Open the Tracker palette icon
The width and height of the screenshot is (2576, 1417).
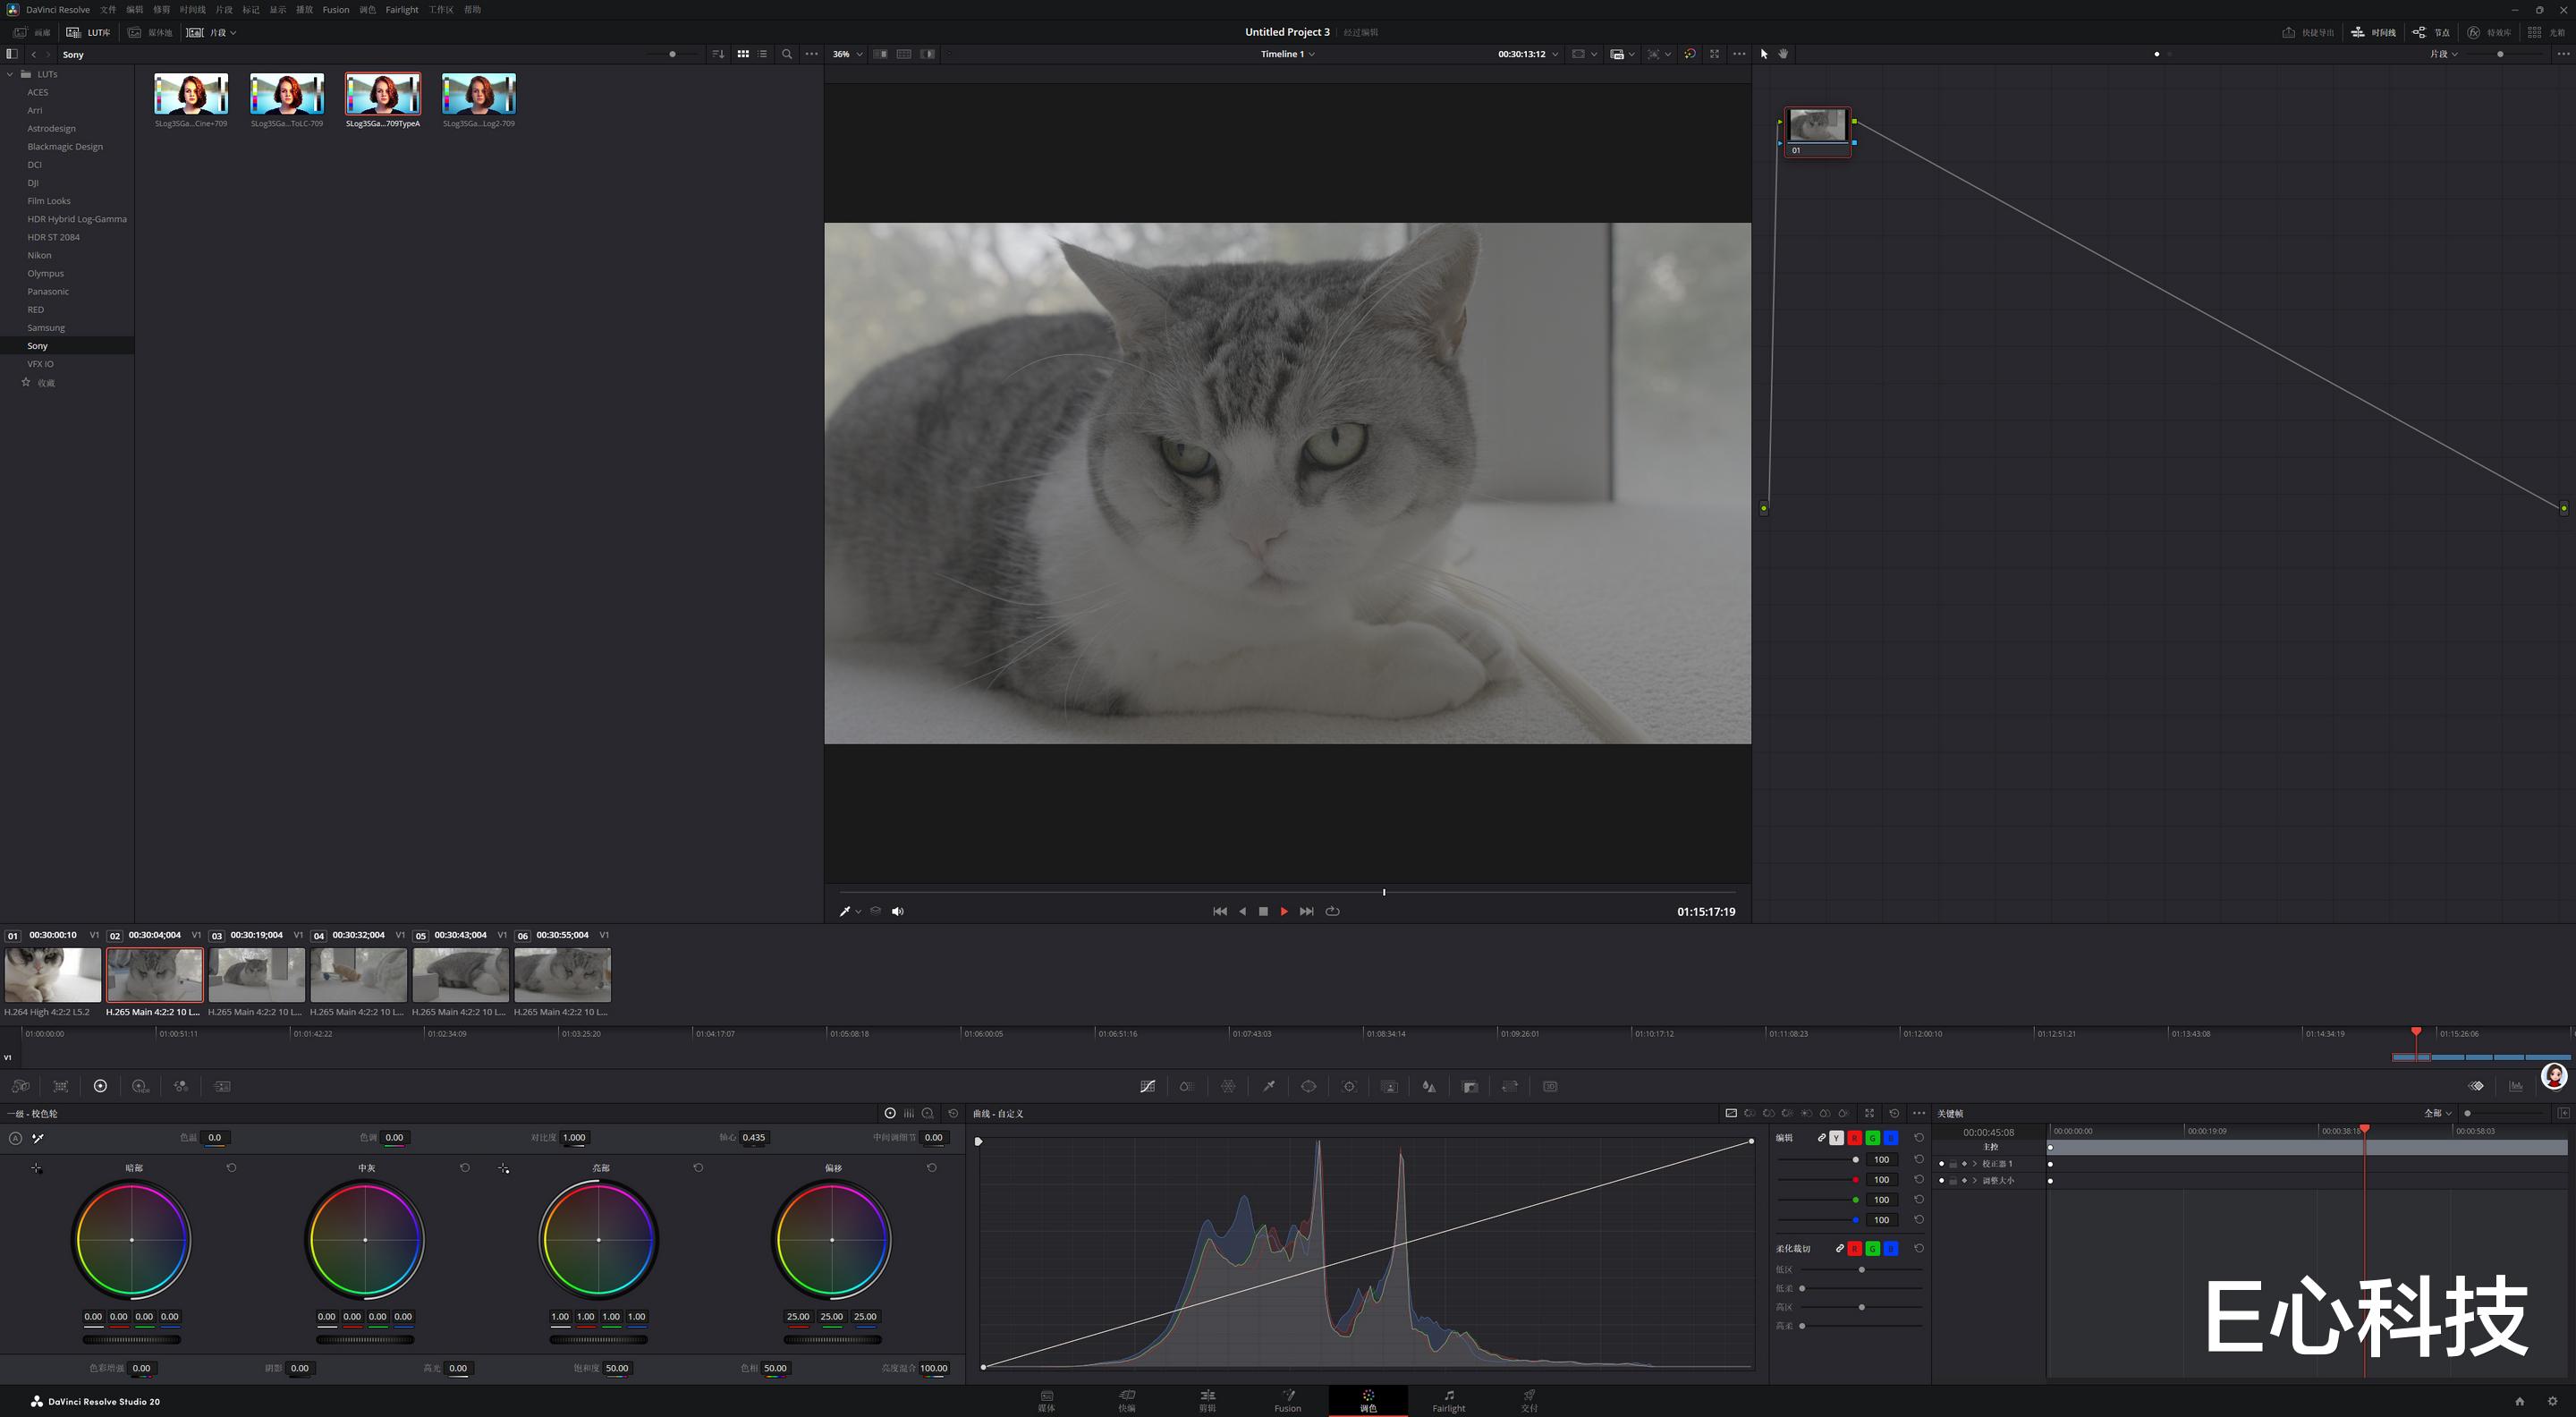[x=1349, y=1086]
